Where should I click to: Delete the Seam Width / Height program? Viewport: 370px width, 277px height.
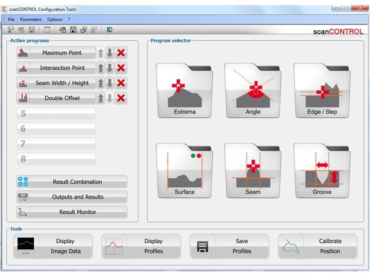tap(121, 83)
